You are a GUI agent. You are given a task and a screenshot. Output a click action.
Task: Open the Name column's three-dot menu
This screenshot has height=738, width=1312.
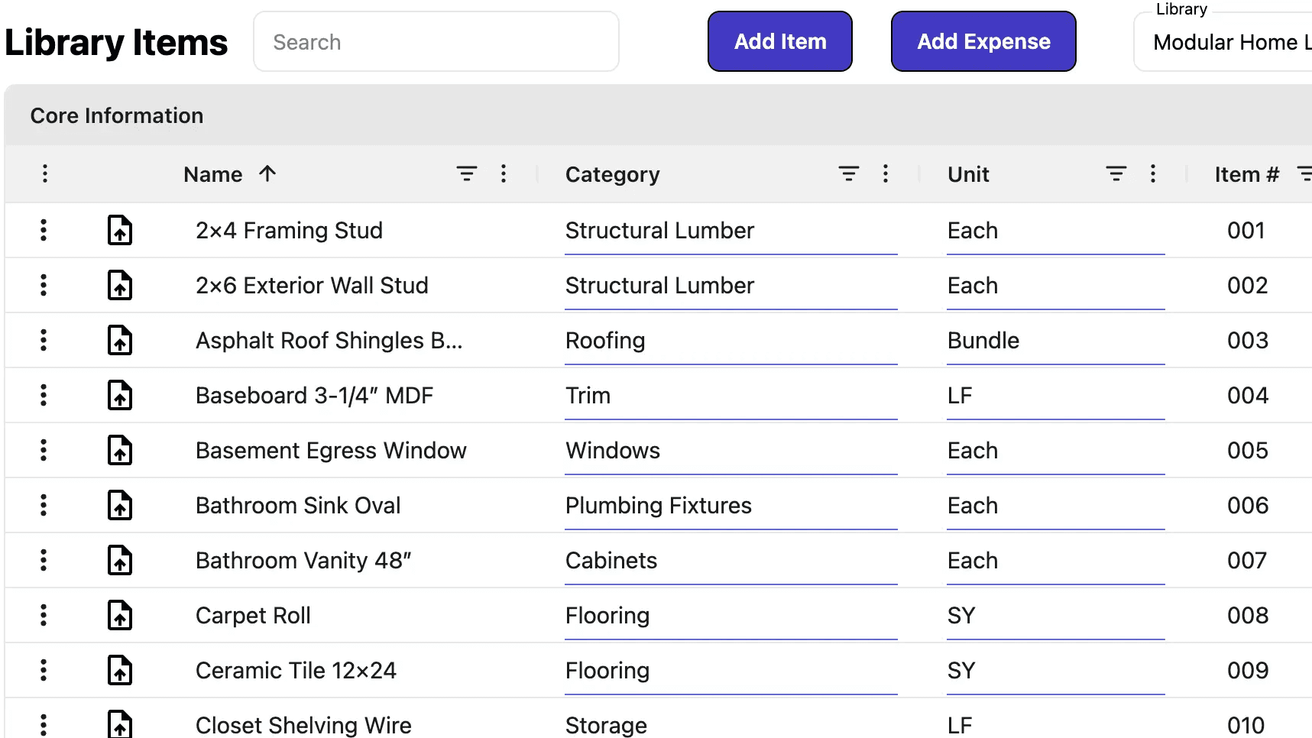click(x=504, y=173)
